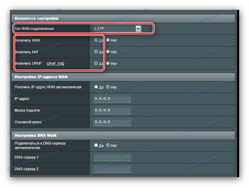Viewport: 249px width, 187px height.
Task: Choose Нет for automatic DNS server connection
Action: (108, 145)
